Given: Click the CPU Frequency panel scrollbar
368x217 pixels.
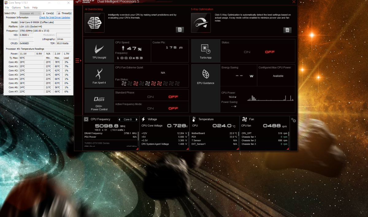Looking at the screenshot, I should (138, 136).
